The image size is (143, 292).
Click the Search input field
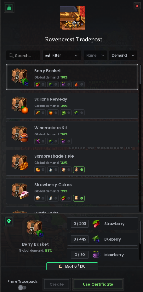pos(23,55)
